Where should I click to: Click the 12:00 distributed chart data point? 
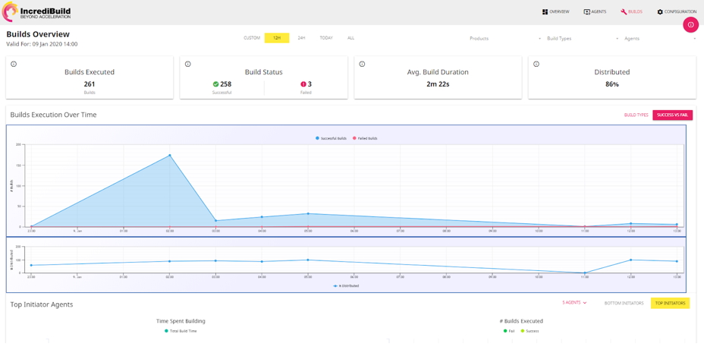click(x=630, y=260)
